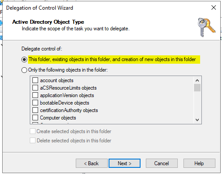The height and width of the screenshot is (174, 222).
Task: Click the keys icon in wizard header
Action: (206, 27)
